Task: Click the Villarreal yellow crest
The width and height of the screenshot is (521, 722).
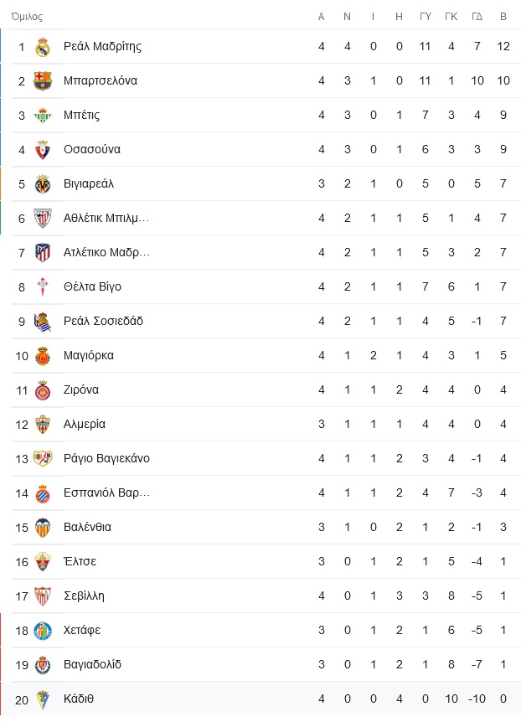Action: click(x=43, y=184)
